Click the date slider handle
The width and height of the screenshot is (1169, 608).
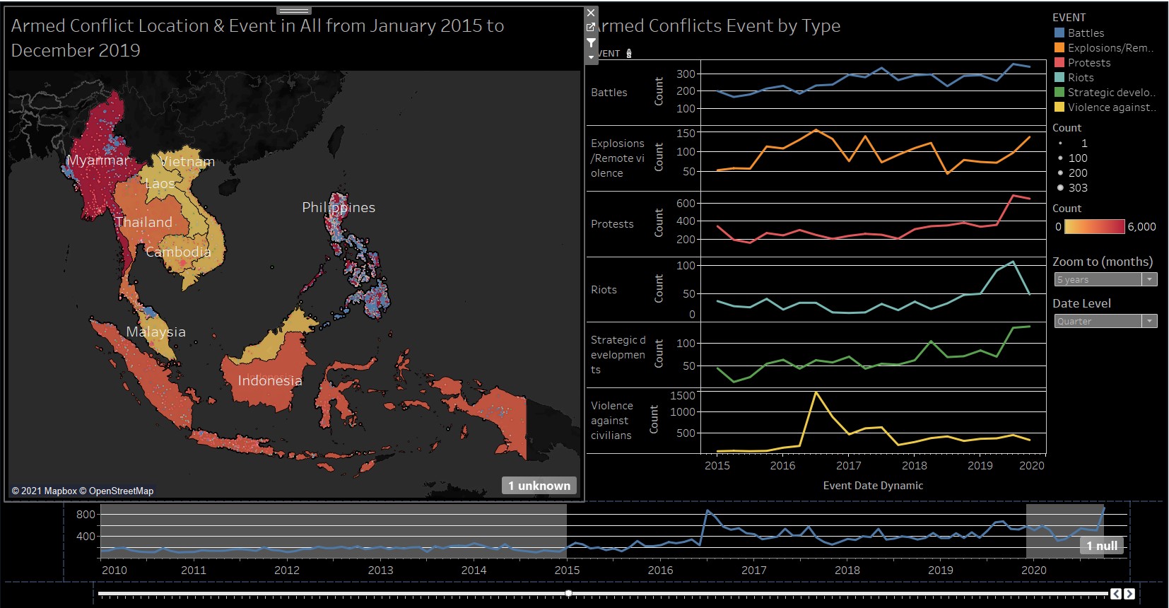(568, 593)
